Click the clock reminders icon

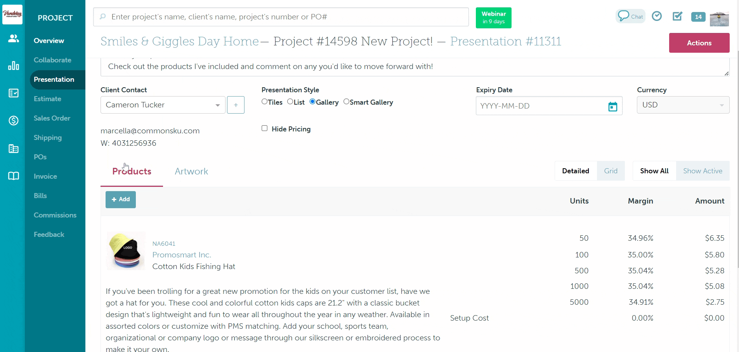pos(657,16)
